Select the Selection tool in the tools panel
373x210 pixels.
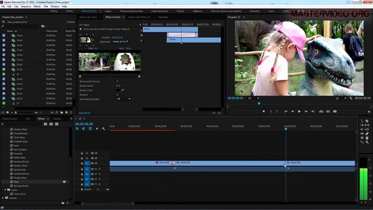pos(362,121)
